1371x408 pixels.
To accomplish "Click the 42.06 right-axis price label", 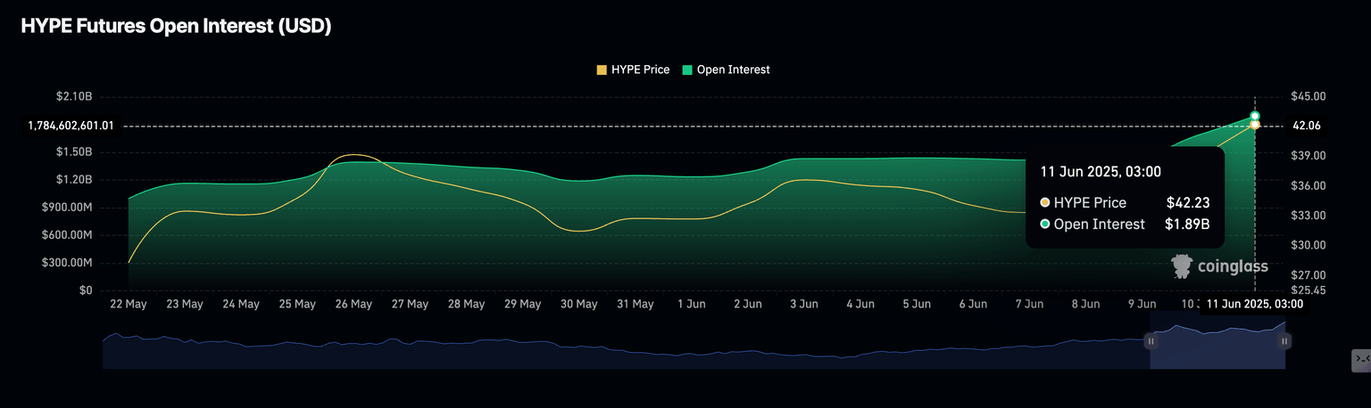I will point(1306,126).
